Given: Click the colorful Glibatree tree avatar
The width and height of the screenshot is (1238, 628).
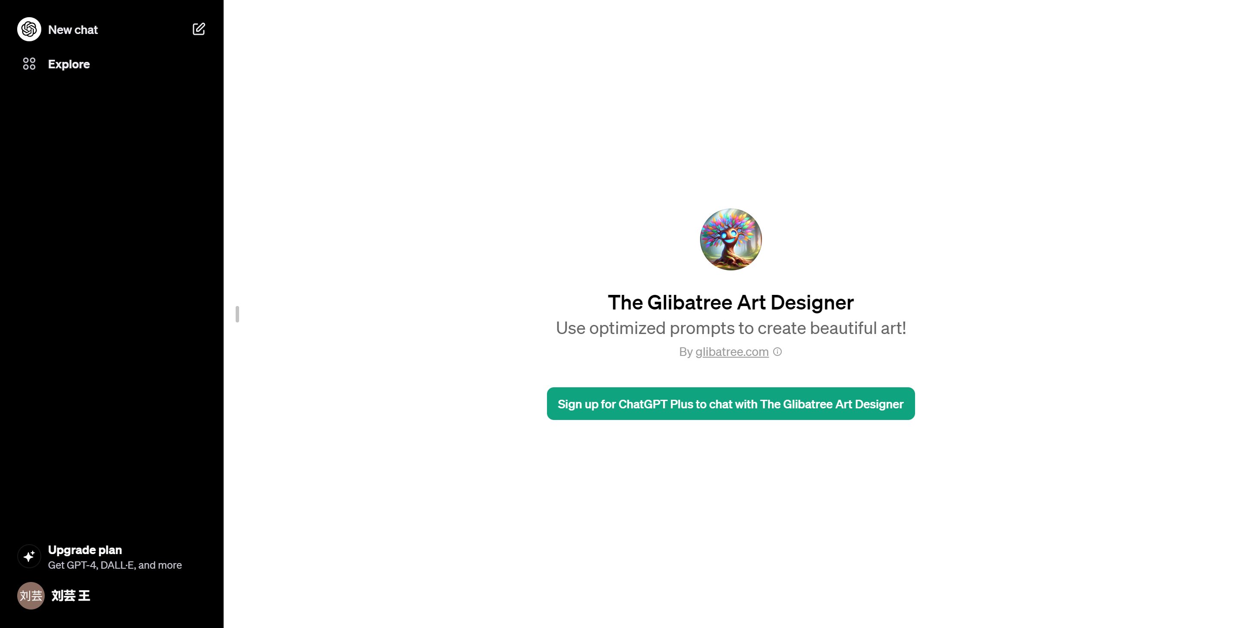Looking at the screenshot, I should (731, 239).
